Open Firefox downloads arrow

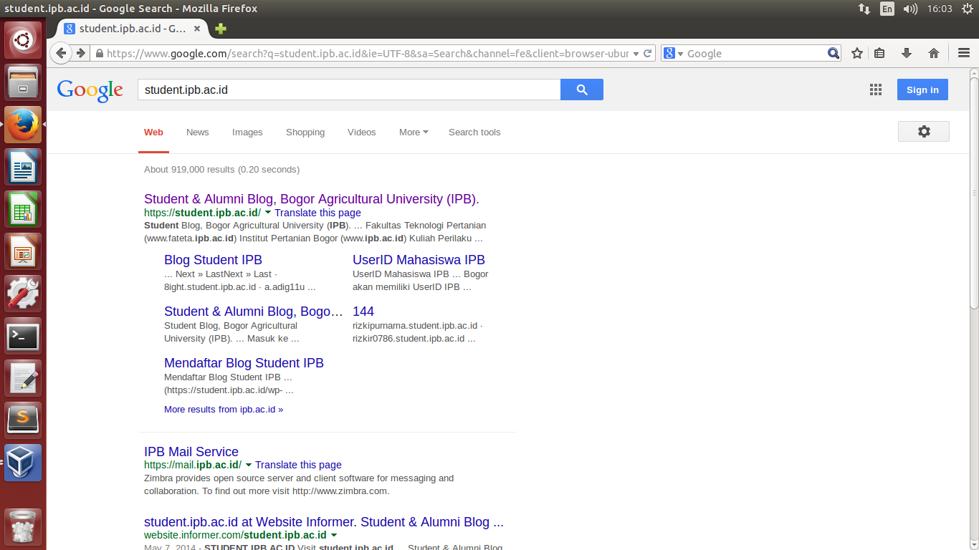click(907, 53)
